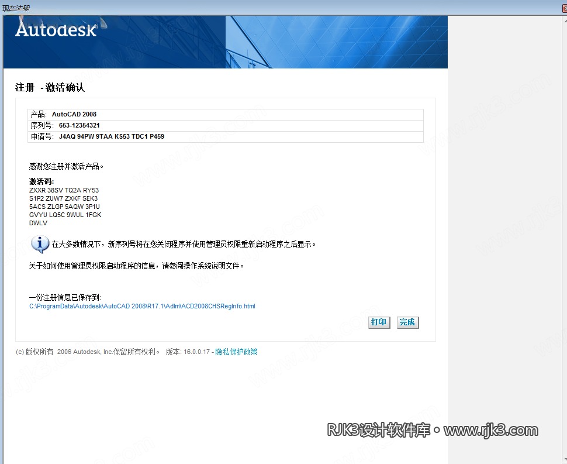567x464 pixels.
Task: Select activation code line ZXXR 38SV TQ2A RY53
Action: pos(64,190)
